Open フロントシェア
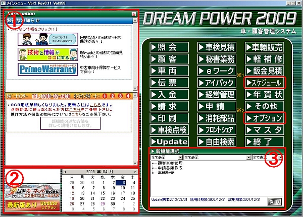This screenshot has height=217, width=303. [217, 130]
